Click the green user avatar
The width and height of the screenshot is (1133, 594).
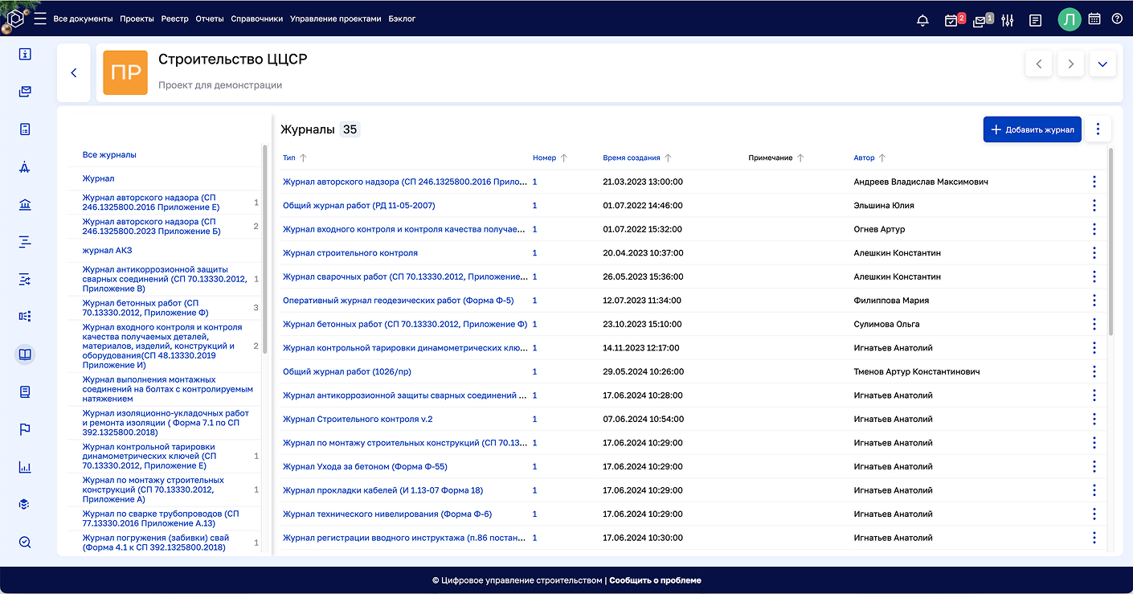click(x=1069, y=20)
